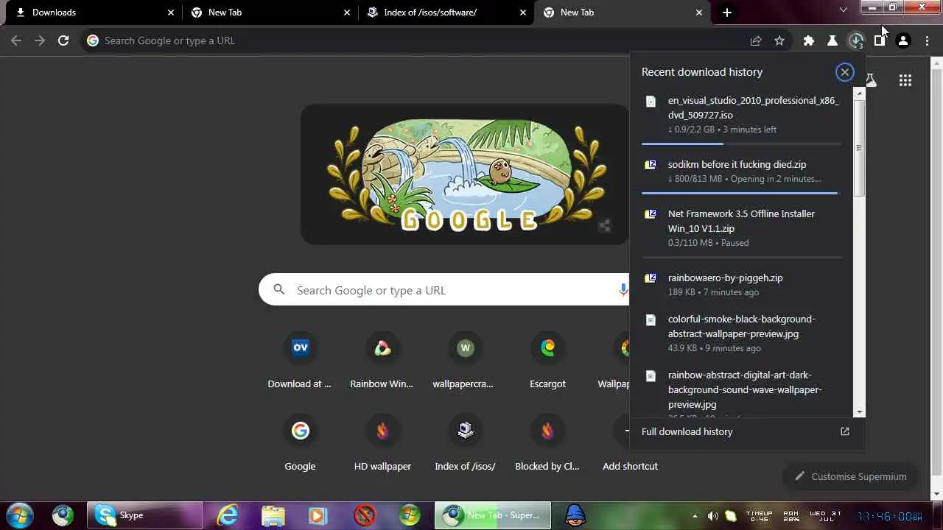This screenshot has height=530, width=943.
Task: Open Google apps grid icon
Action: click(x=905, y=80)
